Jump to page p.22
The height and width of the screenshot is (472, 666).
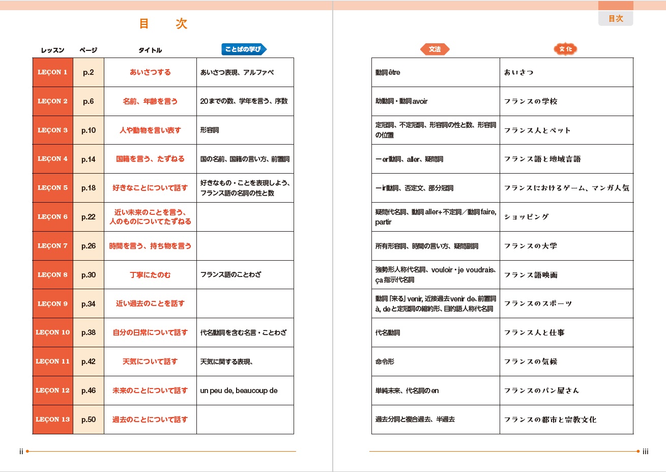tap(89, 217)
